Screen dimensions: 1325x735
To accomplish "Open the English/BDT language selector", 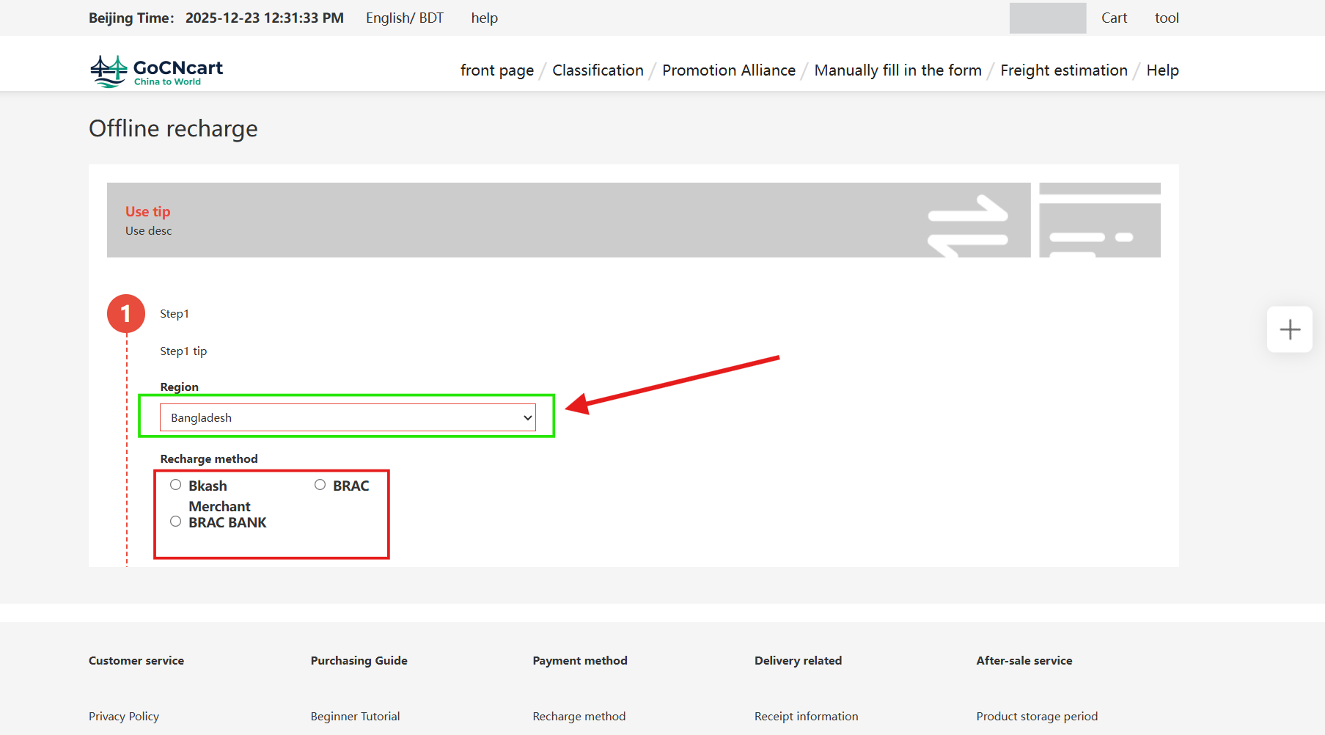I will coord(404,18).
